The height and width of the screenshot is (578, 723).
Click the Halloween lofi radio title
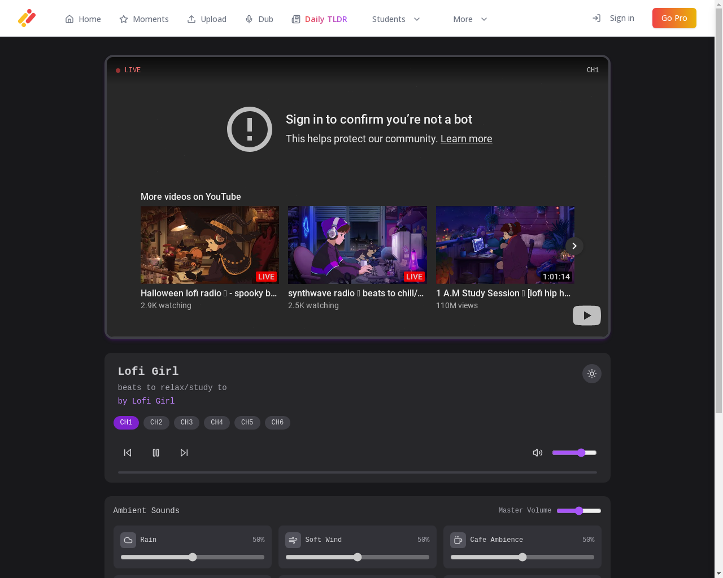pyautogui.click(x=208, y=294)
